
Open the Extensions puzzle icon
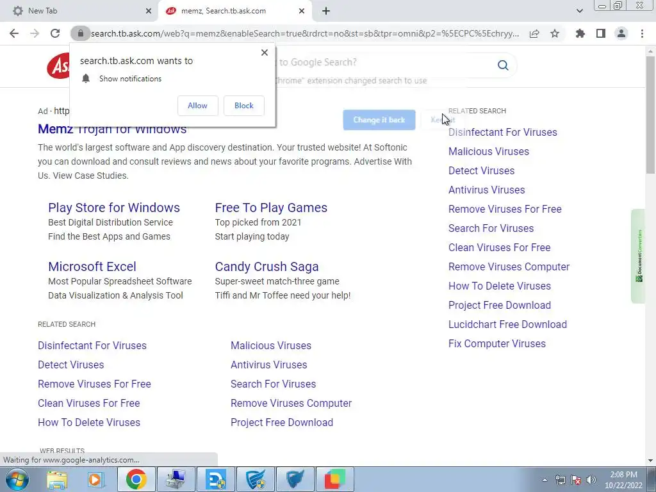[580, 33]
